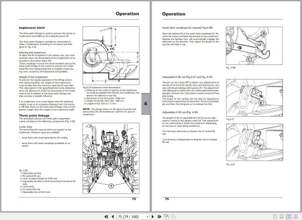Click the 'Hitching the implement' subheading
302x220 pixels.
(x=32, y=52)
